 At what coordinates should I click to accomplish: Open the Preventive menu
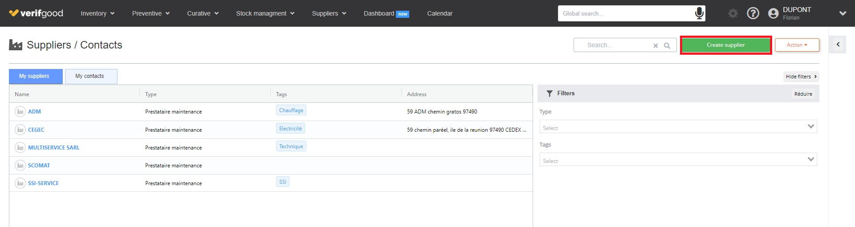click(x=151, y=13)
